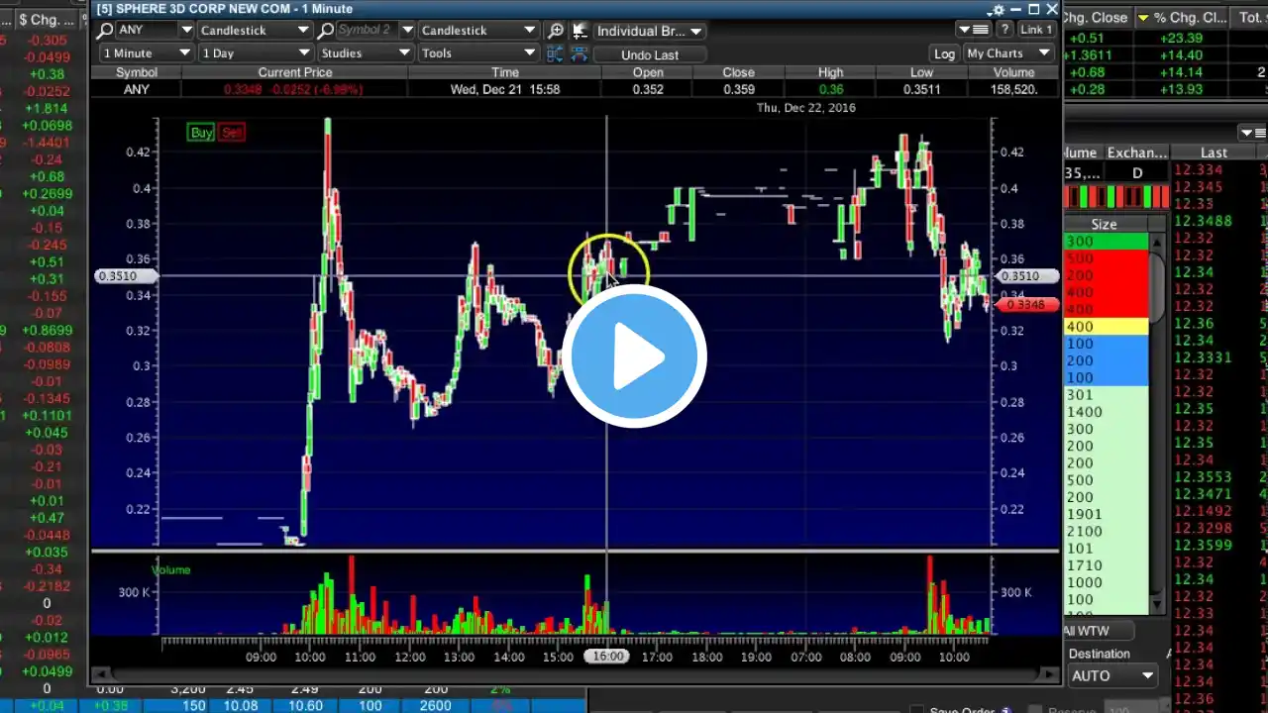Click the Time column header
The height and width of the screenshot is (713, 1268).
click(x=505, y=72)
